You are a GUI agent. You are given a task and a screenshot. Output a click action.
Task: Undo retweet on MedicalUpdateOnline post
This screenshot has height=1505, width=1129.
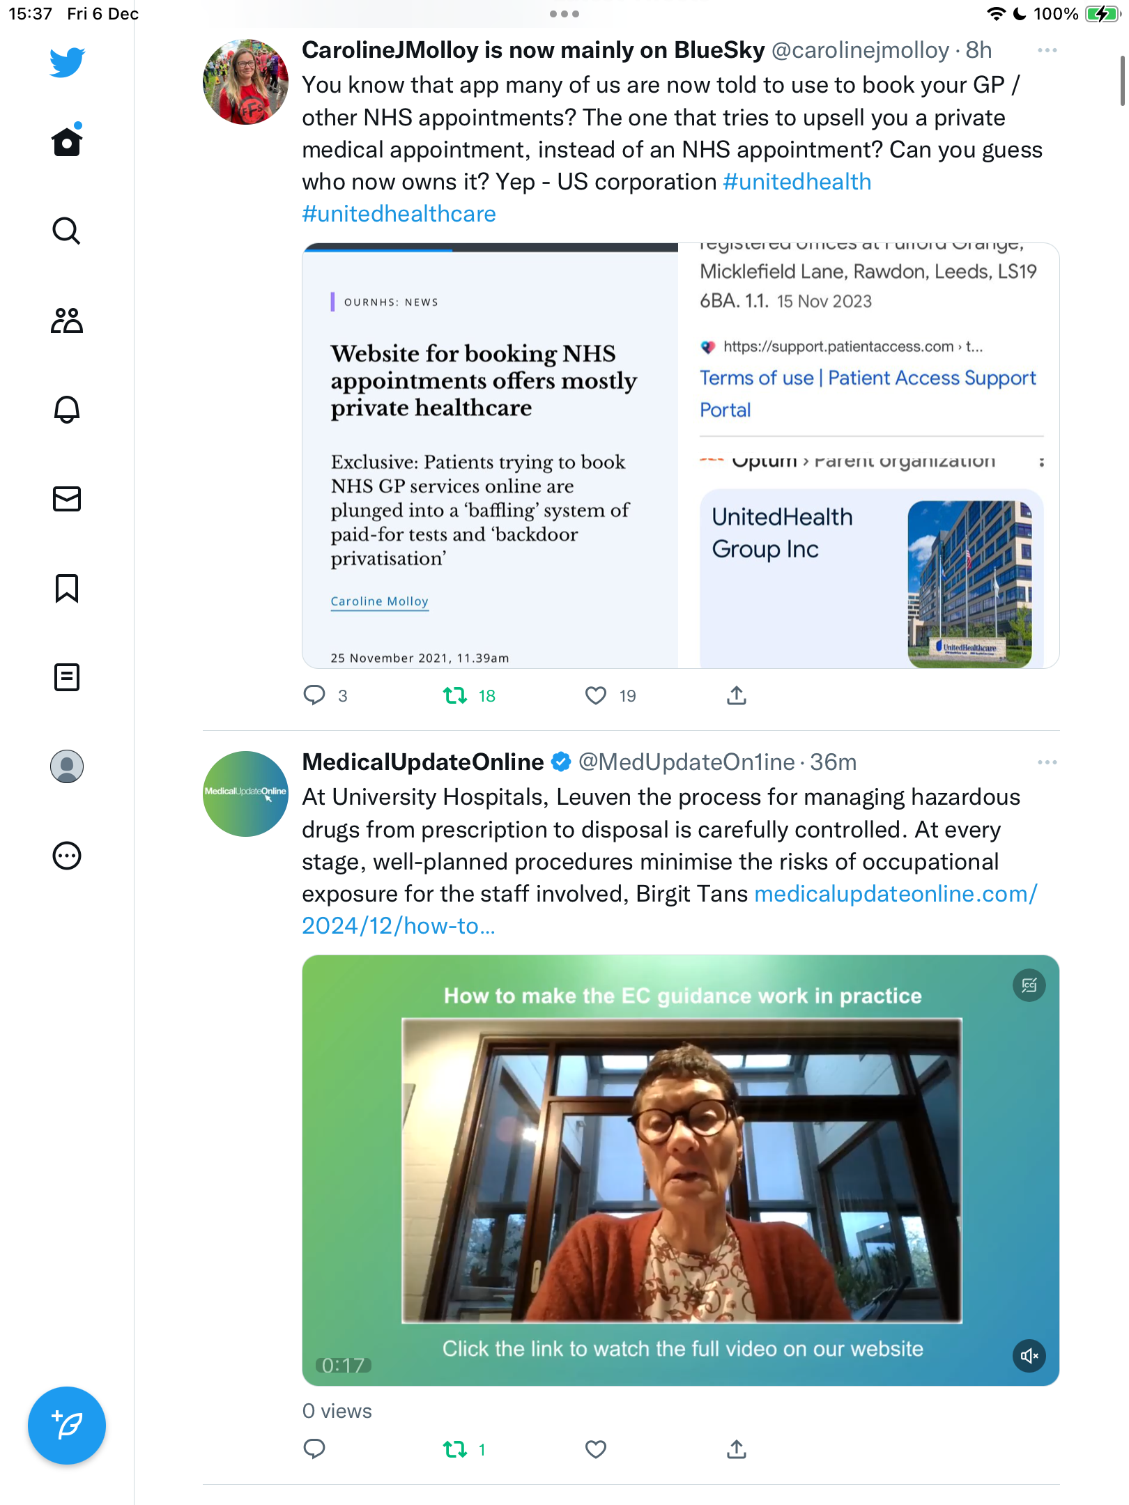point(455,1449)
